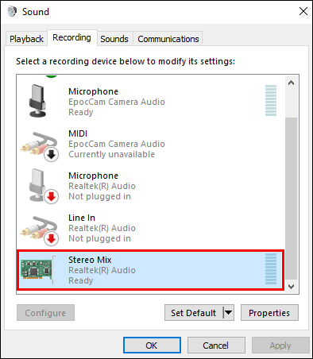This screenshot has height=359, width=313.
Task: Select the EpocCam Microphone device icon
Action: 37,101
